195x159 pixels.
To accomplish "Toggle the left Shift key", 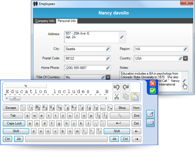I will pos(16,131).
